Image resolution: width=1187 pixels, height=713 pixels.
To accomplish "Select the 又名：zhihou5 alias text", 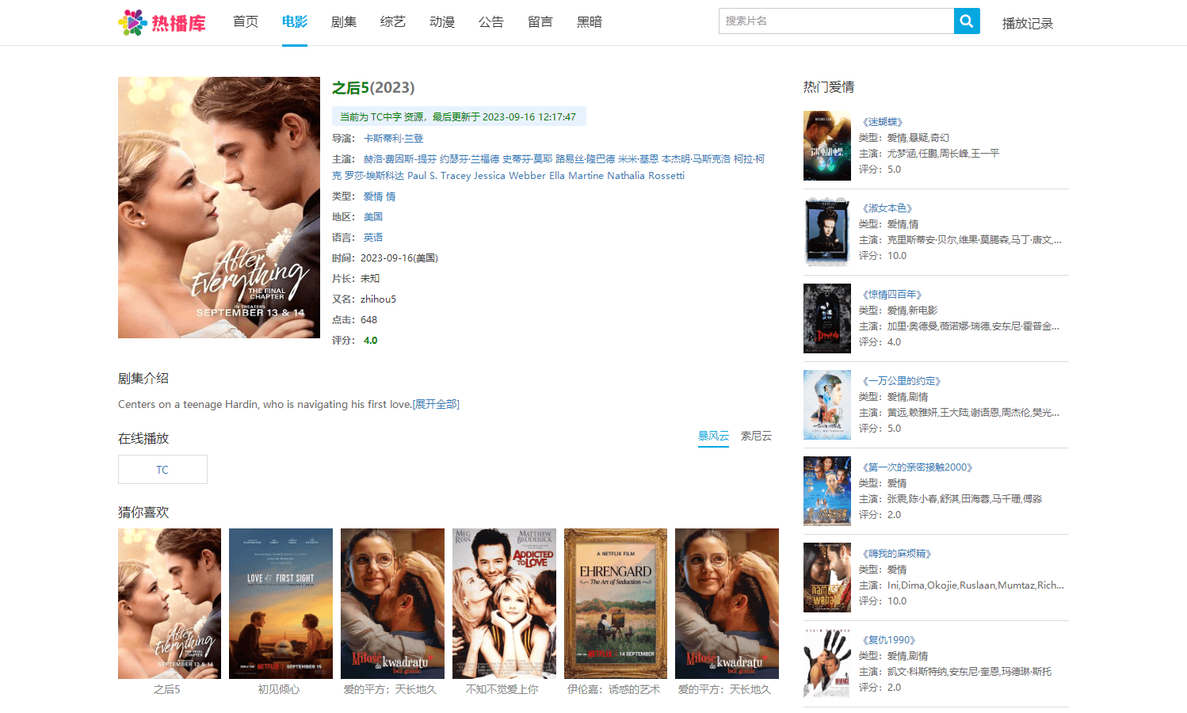I will coord(364,299).
